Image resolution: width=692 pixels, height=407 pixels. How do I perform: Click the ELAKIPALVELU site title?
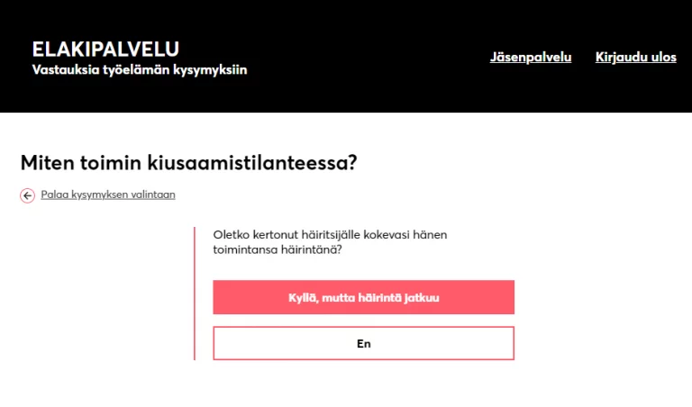(105, 49)
